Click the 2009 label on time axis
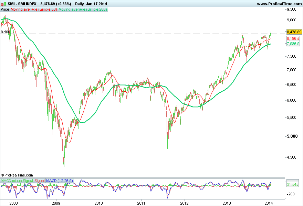303x206 pixels. pos(56,203)
